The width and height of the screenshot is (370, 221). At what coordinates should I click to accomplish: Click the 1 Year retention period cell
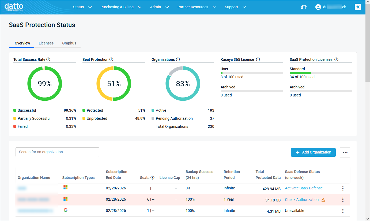pos(229,199)
